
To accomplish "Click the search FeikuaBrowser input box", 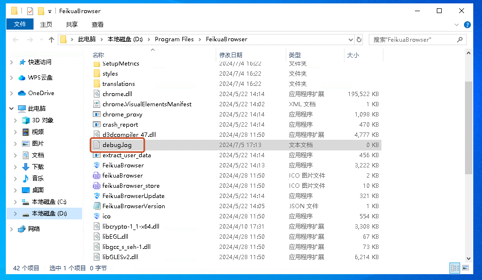I will coord(413,39).
